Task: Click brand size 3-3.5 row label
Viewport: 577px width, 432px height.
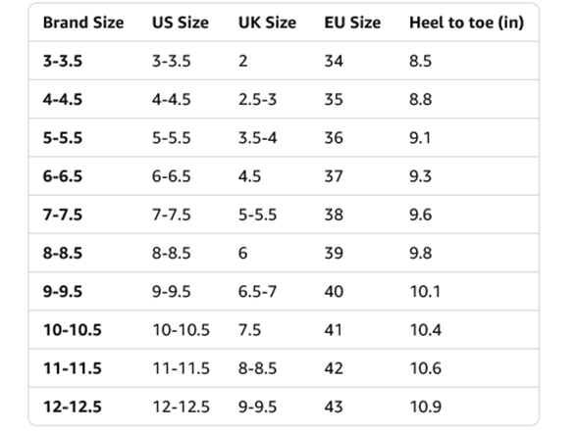Action: coord(63,61)
